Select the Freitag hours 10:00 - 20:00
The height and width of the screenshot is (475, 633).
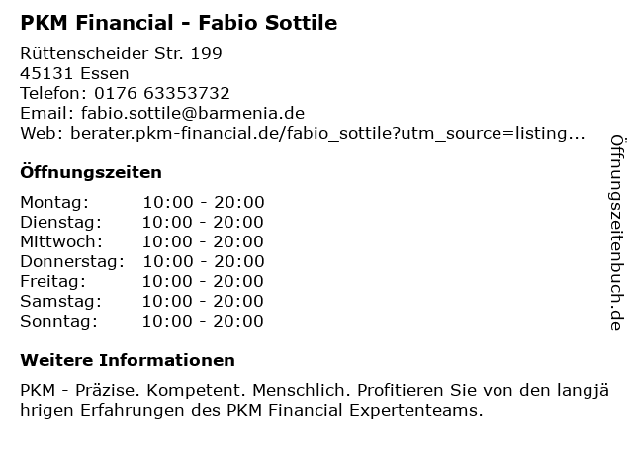coord(203,281)
